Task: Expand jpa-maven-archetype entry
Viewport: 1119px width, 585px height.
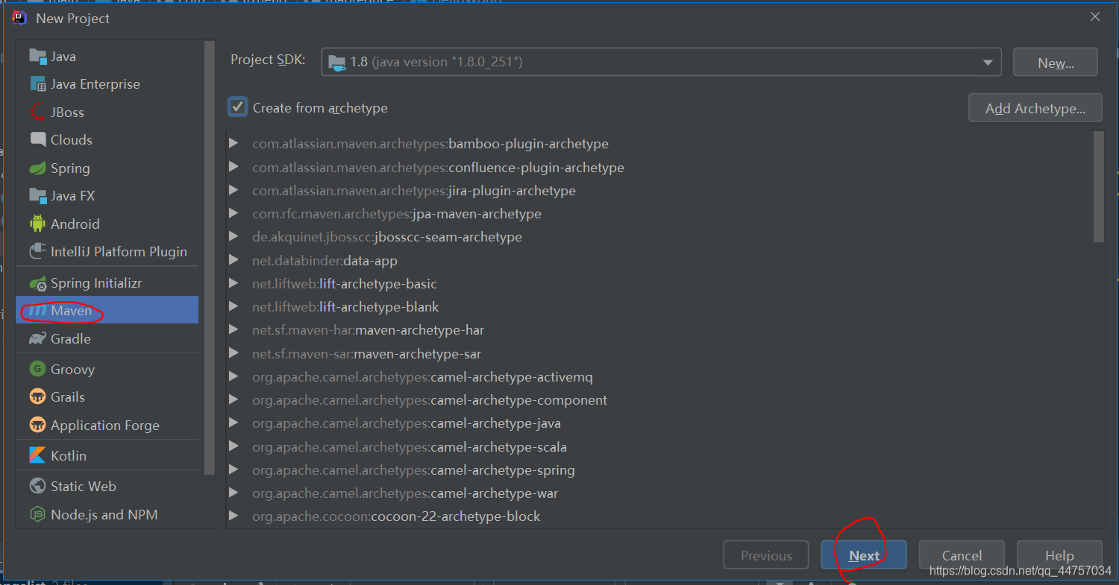Action: coord(234,213)
